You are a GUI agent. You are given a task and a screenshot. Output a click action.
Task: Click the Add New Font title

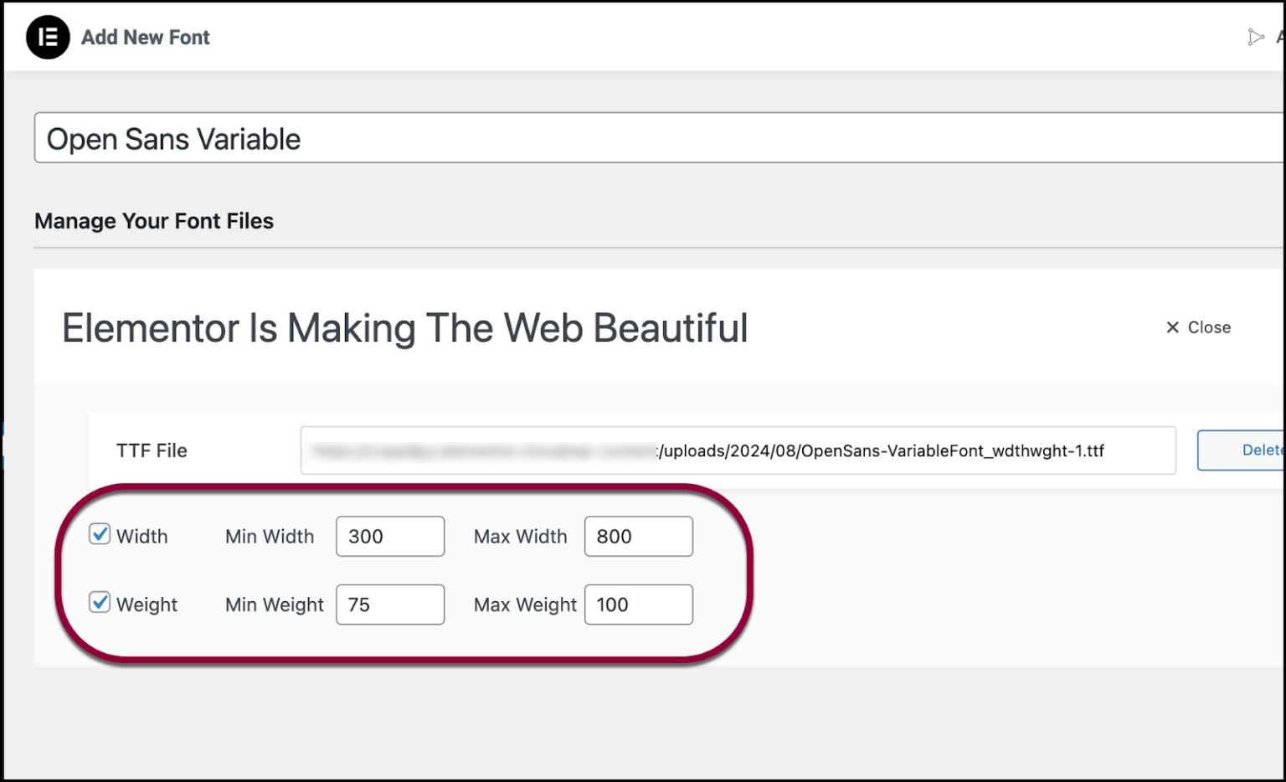[145, 37]
